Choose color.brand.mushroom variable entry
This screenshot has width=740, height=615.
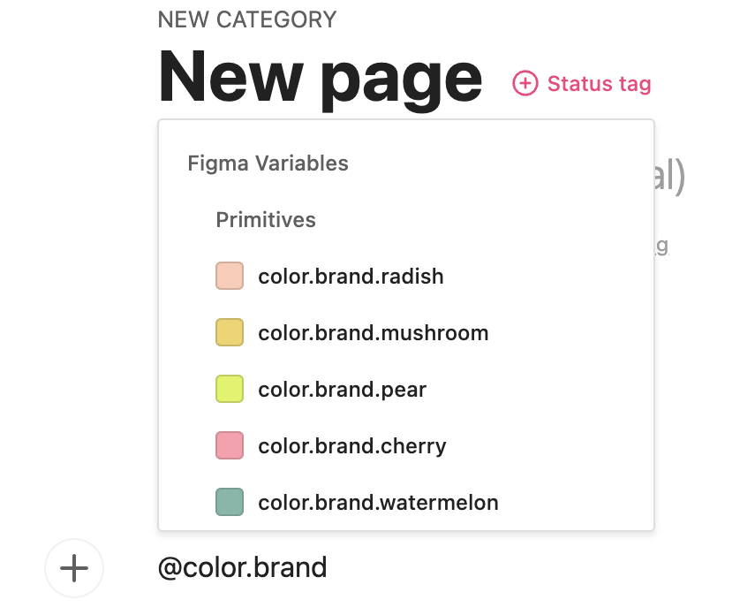pos(373,333)
